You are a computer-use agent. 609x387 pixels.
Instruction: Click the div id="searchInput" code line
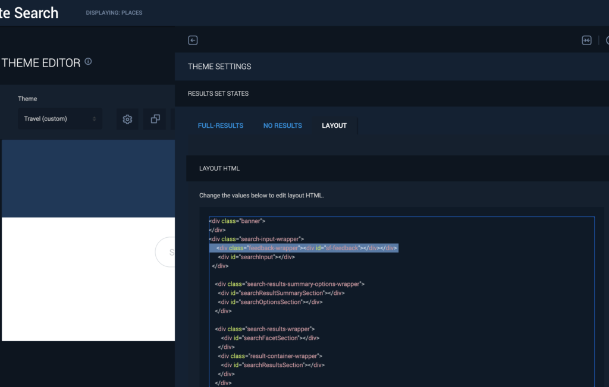pyautogui.click(x=256, y=257)
